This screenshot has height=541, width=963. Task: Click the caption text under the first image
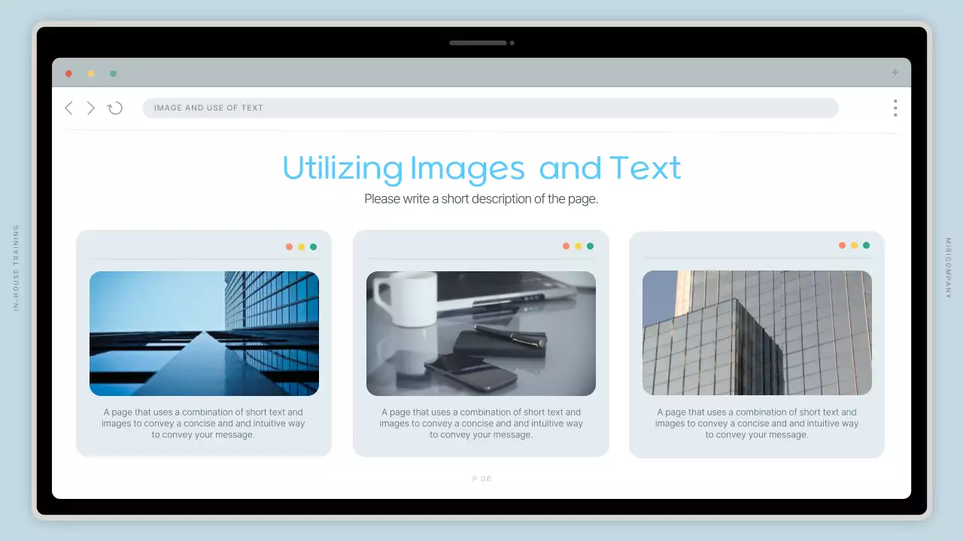(x=204, y=423)
